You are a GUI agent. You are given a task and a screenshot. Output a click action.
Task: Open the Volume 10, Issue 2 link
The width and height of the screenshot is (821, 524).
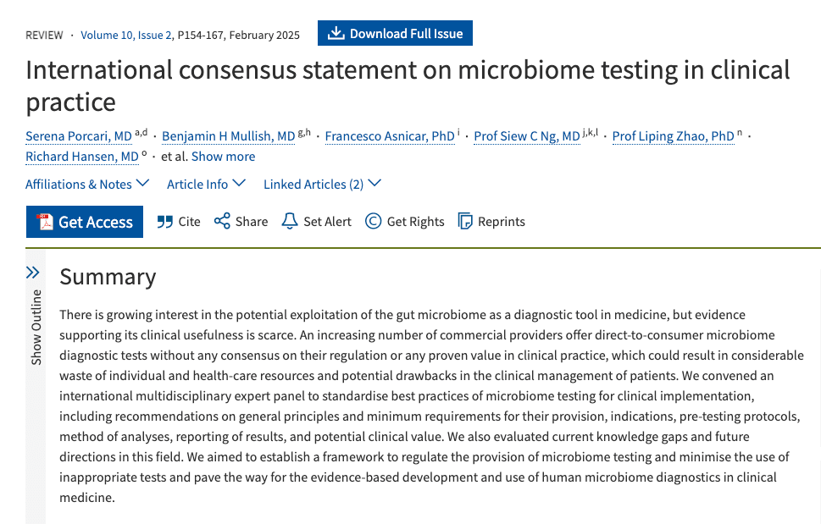pyautogui.click(x=126, y=35)
